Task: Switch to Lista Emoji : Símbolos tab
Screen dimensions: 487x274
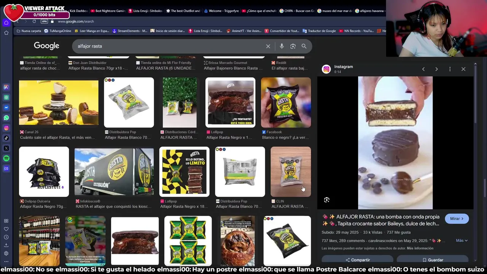Action: click(146, 11)
